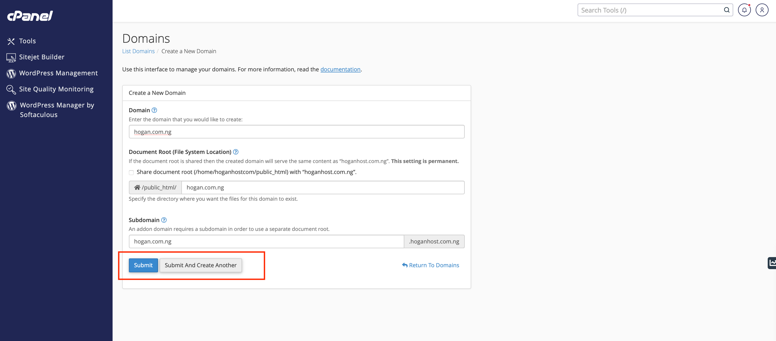Screen dimensions: 776x341
Task: Show help for the Subdomain field
Action: tap(164, 220)
